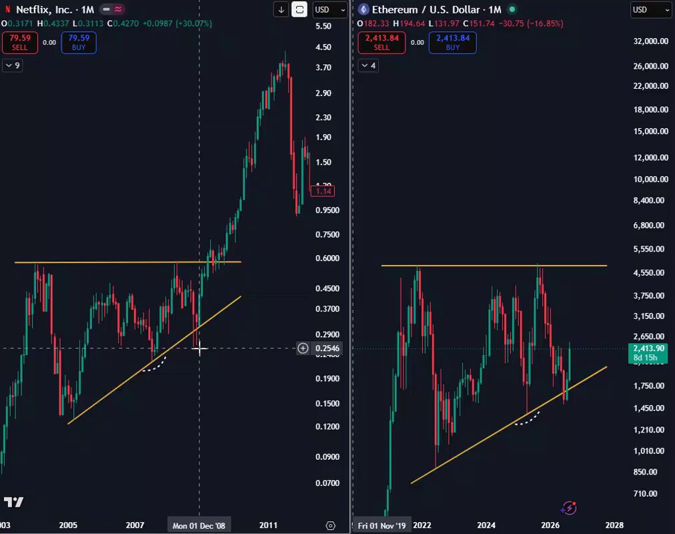Click the 79.59 BUY button
This screenshot has height=534, width=675.
pyautogui.click(x=79, y=42)
